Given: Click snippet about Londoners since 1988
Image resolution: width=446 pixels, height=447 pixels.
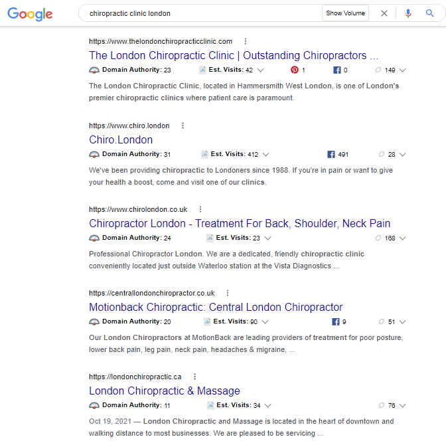Looking at the screenshot, I should click(241, 176).
